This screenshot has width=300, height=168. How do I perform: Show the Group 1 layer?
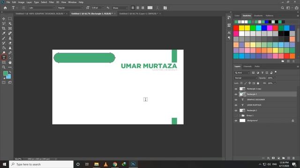[236, 116]
